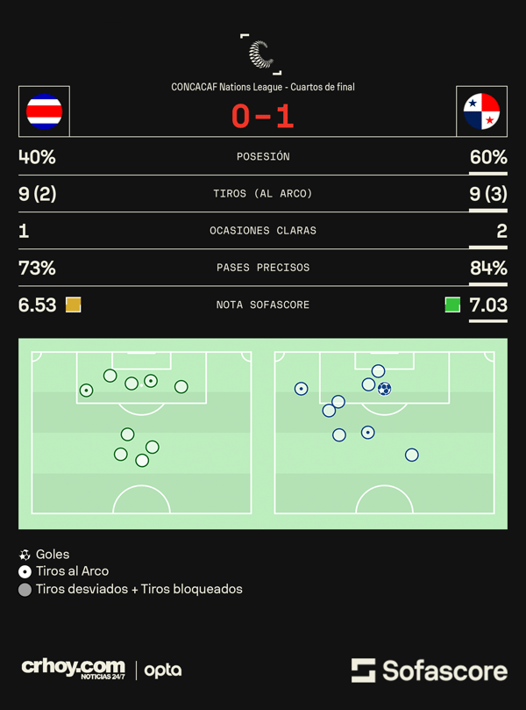Click the Sofascore logo
The width and height of the screenshot is (526, 710).
pyautogui.click(x=430, y=671)
